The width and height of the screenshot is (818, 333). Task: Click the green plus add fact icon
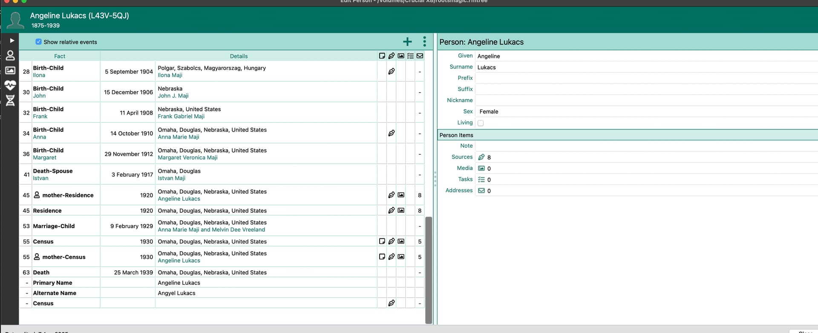pyautogui.click(x=407, y=41)
